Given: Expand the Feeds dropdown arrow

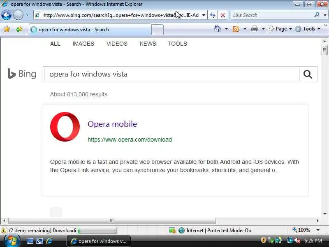Looking at the screenshot, I should coord(245,29).
